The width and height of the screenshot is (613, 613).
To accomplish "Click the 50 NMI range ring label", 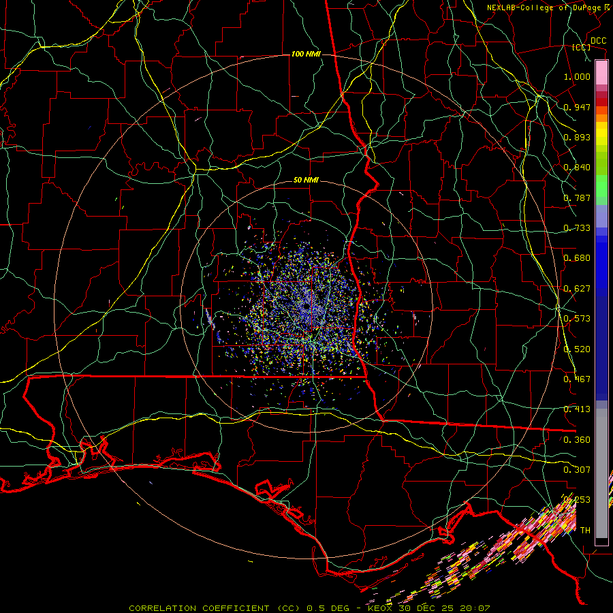I will (x=306, y=180).
